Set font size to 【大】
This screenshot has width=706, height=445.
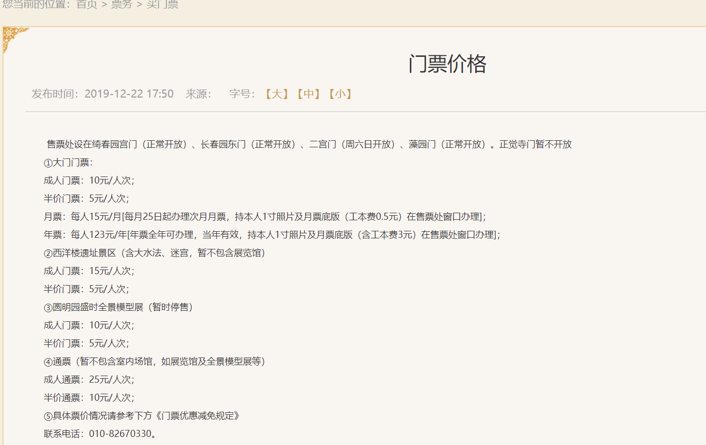pyautogui.click(x=277, y=94)
